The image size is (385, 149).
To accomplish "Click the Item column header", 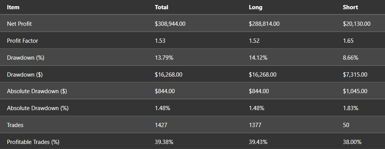I will [13, 7].
